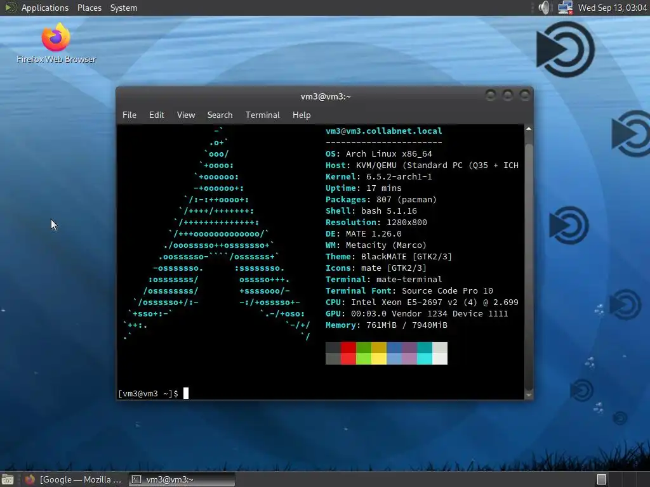Click the shell prompt [vm3@vm3 ~]$

149,393
